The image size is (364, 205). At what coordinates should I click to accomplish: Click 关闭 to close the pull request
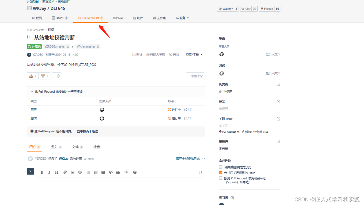[174, 54]
